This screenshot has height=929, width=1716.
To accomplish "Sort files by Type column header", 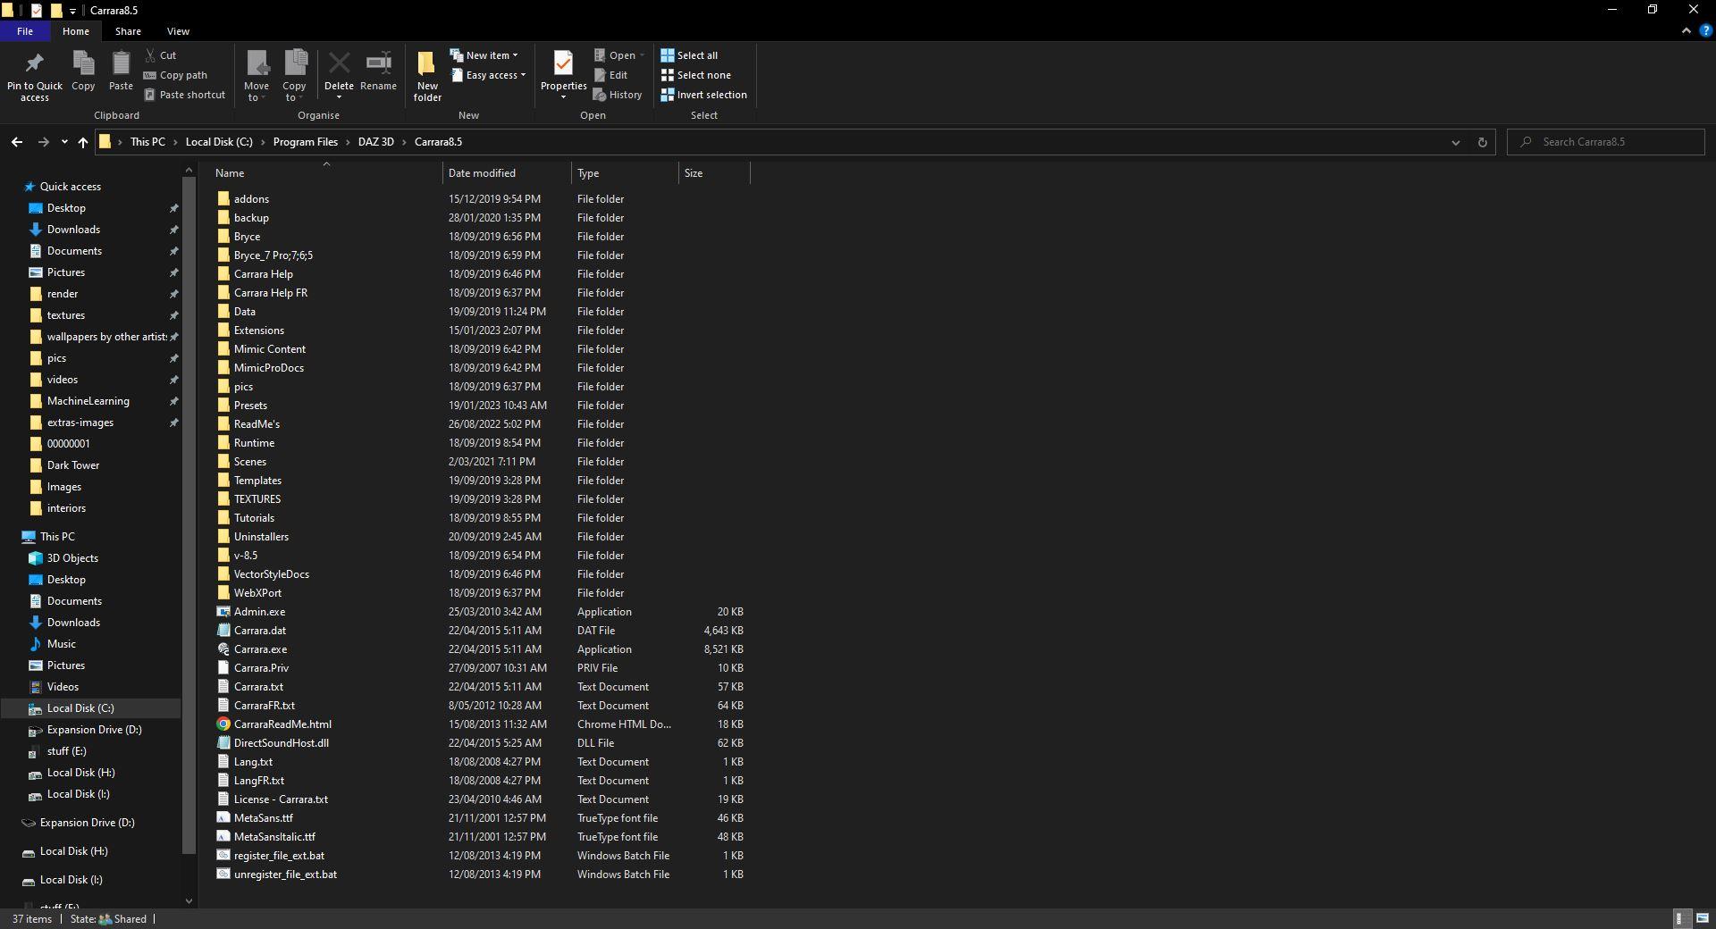I will coord(626,173).
